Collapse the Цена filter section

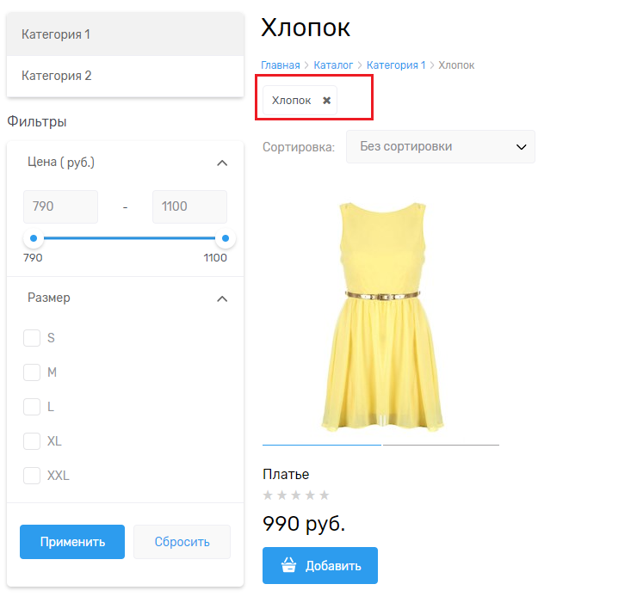[x=221, y=163]
